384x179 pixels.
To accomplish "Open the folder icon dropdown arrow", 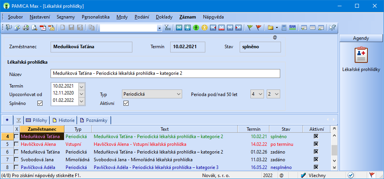I will [277, 28].
